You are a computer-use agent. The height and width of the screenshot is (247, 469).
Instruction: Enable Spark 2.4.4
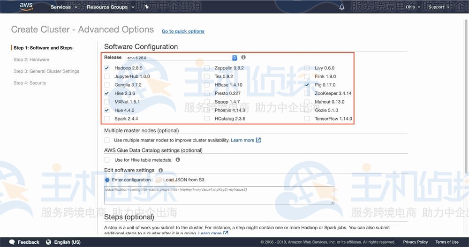pos(107,119)
